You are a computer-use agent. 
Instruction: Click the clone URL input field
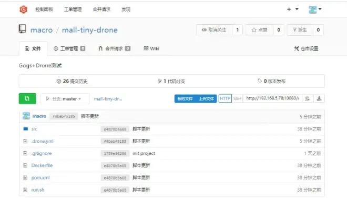tap(272, 98)
